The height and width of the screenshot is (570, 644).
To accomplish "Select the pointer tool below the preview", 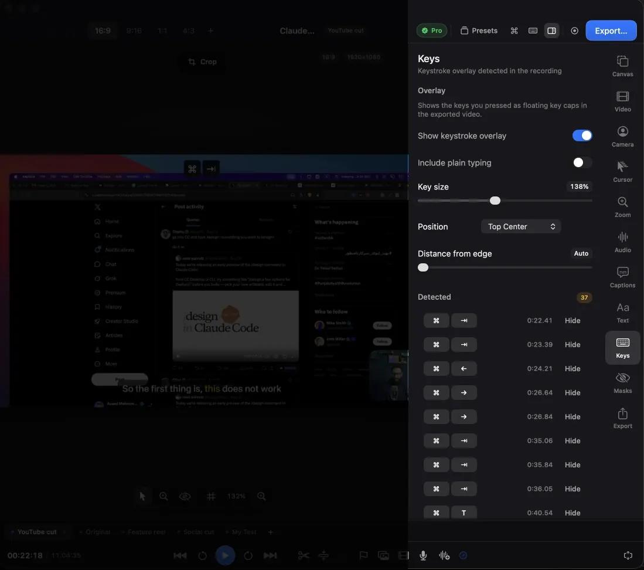I will [142, 496].
